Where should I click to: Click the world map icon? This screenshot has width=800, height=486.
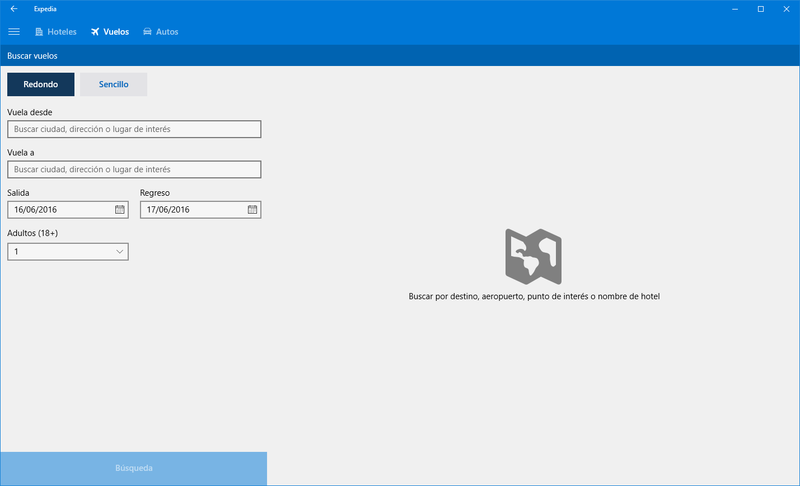tap(534, 257)
